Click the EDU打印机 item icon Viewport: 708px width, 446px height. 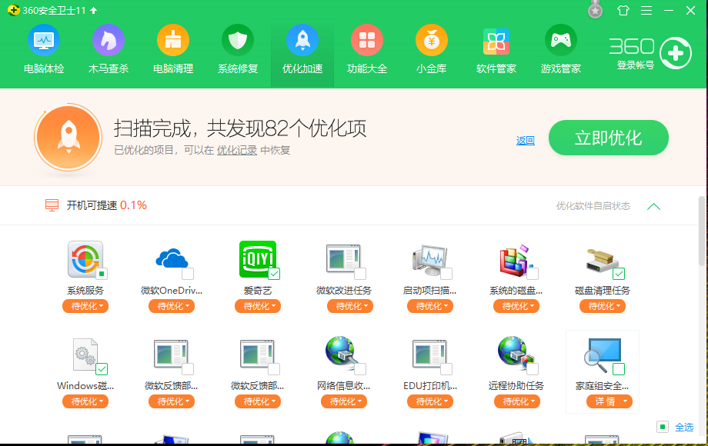429,354
